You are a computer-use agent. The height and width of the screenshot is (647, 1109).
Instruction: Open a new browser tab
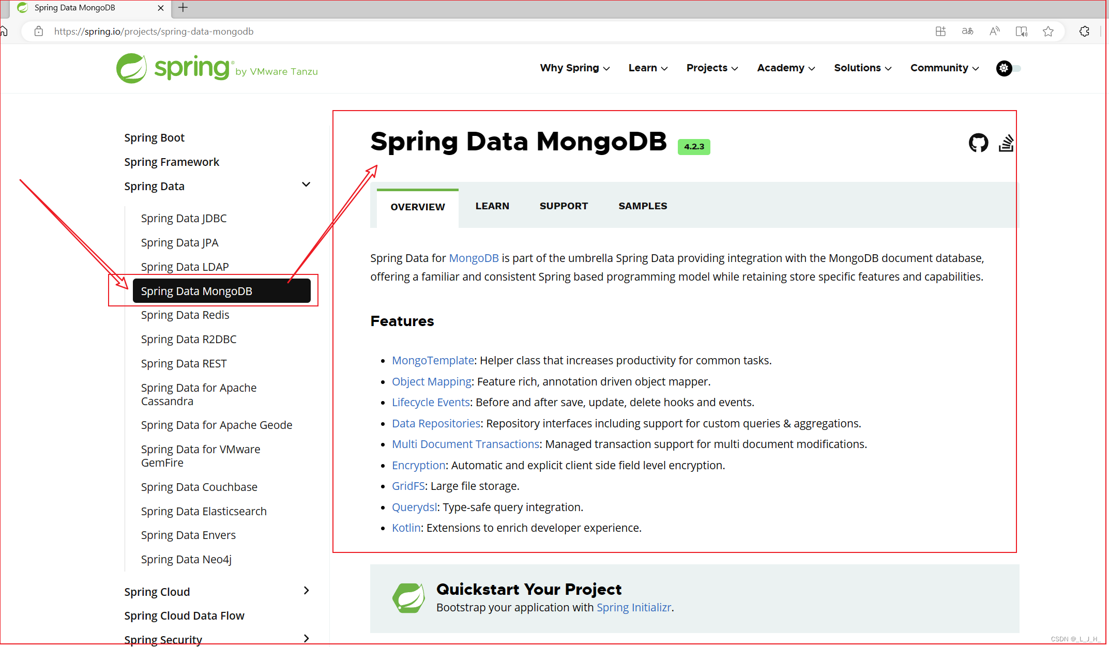(183, 8)
